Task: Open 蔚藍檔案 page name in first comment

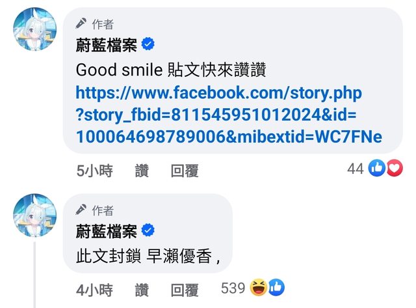Action: (107, 45)
